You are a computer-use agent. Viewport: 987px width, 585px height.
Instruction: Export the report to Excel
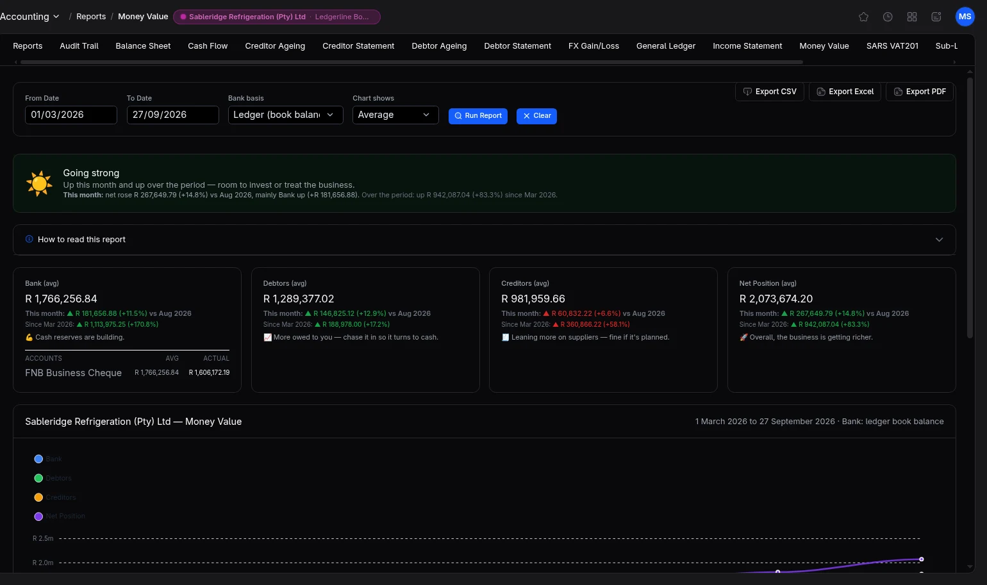845,92
